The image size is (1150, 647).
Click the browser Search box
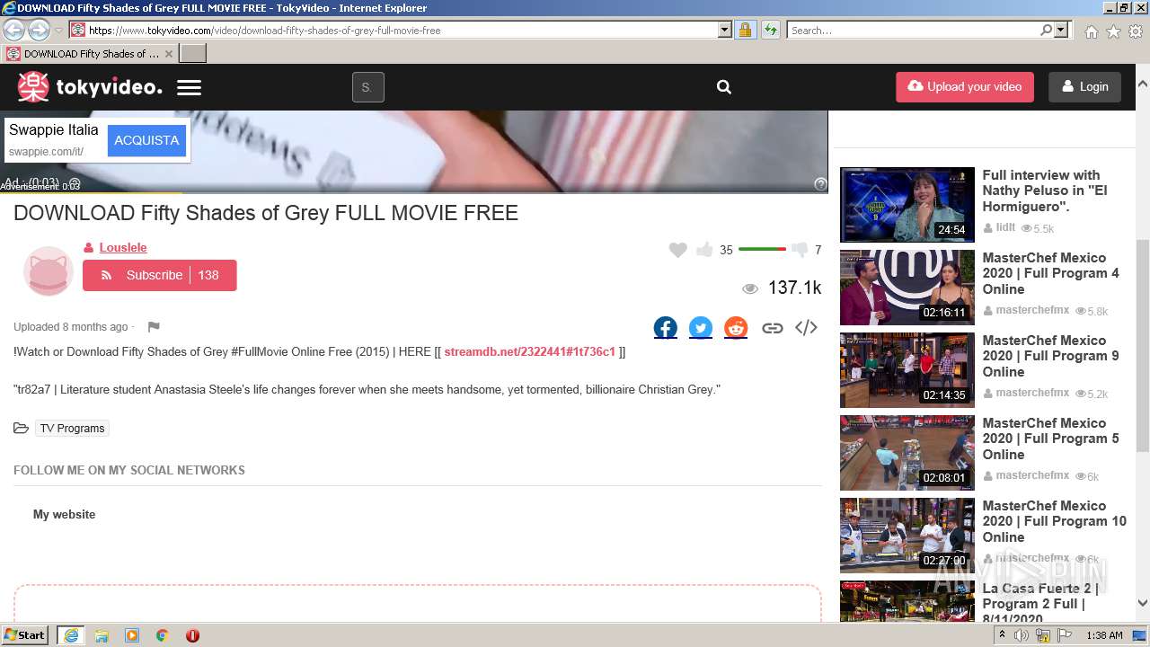(x=914, y=31)
